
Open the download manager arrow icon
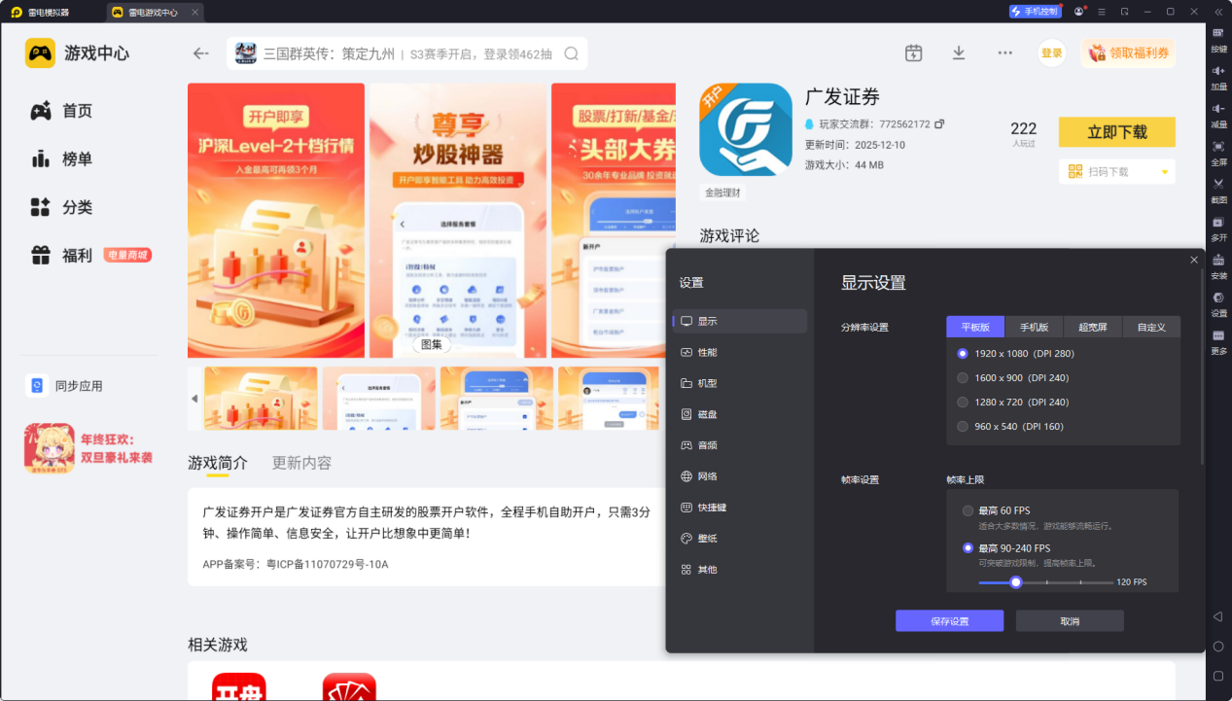(x=959, y=53)
